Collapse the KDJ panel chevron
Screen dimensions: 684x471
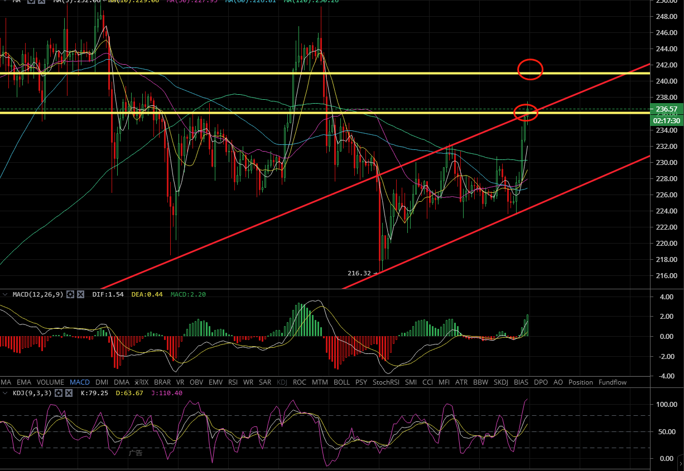point(5,393)
